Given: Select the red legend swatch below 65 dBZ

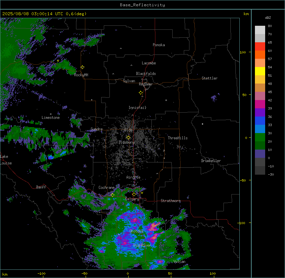Looking at the screenshot, I should click(x=260, y=46).
